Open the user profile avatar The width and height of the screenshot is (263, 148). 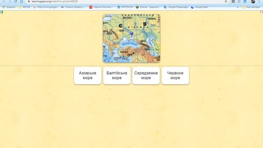pyautogui.click(x=253, y=1)
